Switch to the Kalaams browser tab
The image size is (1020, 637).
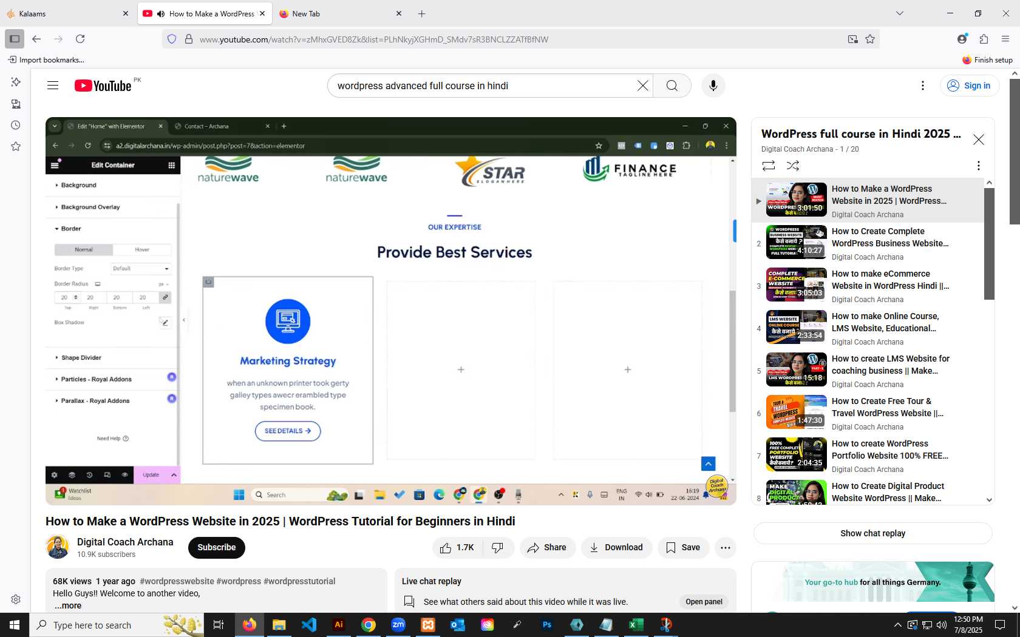pyautogui.click(x=68, y=13)
